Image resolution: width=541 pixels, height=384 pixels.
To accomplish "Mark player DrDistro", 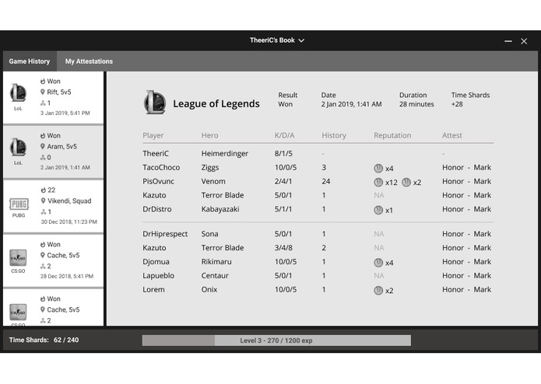I will click(482, 209).
